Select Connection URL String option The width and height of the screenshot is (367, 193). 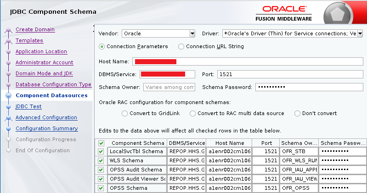[x=181, y=46]
